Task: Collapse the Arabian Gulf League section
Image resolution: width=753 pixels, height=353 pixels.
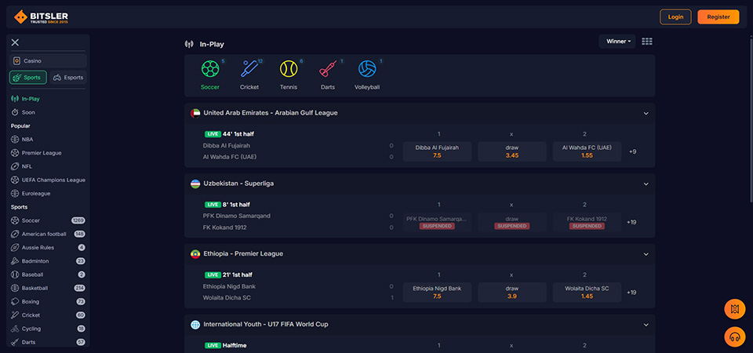Action: coord(646,113)
